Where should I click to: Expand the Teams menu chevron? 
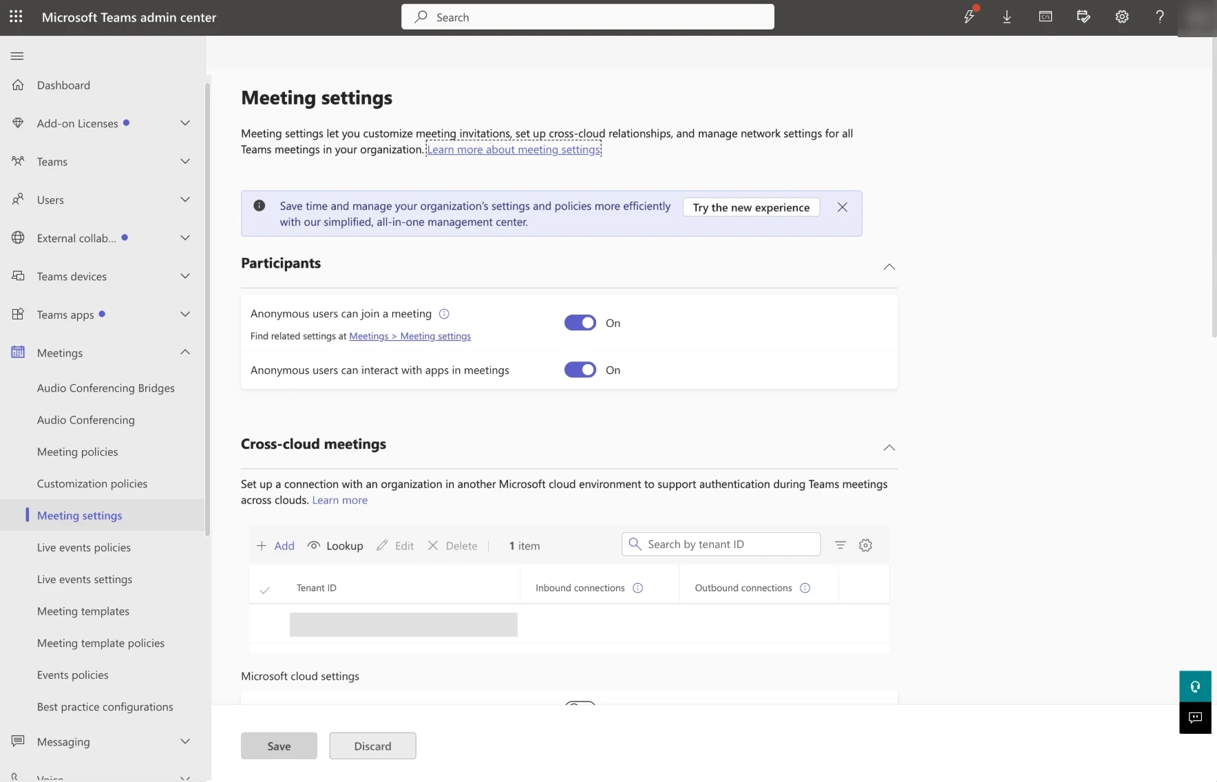(x=185, y=161)
